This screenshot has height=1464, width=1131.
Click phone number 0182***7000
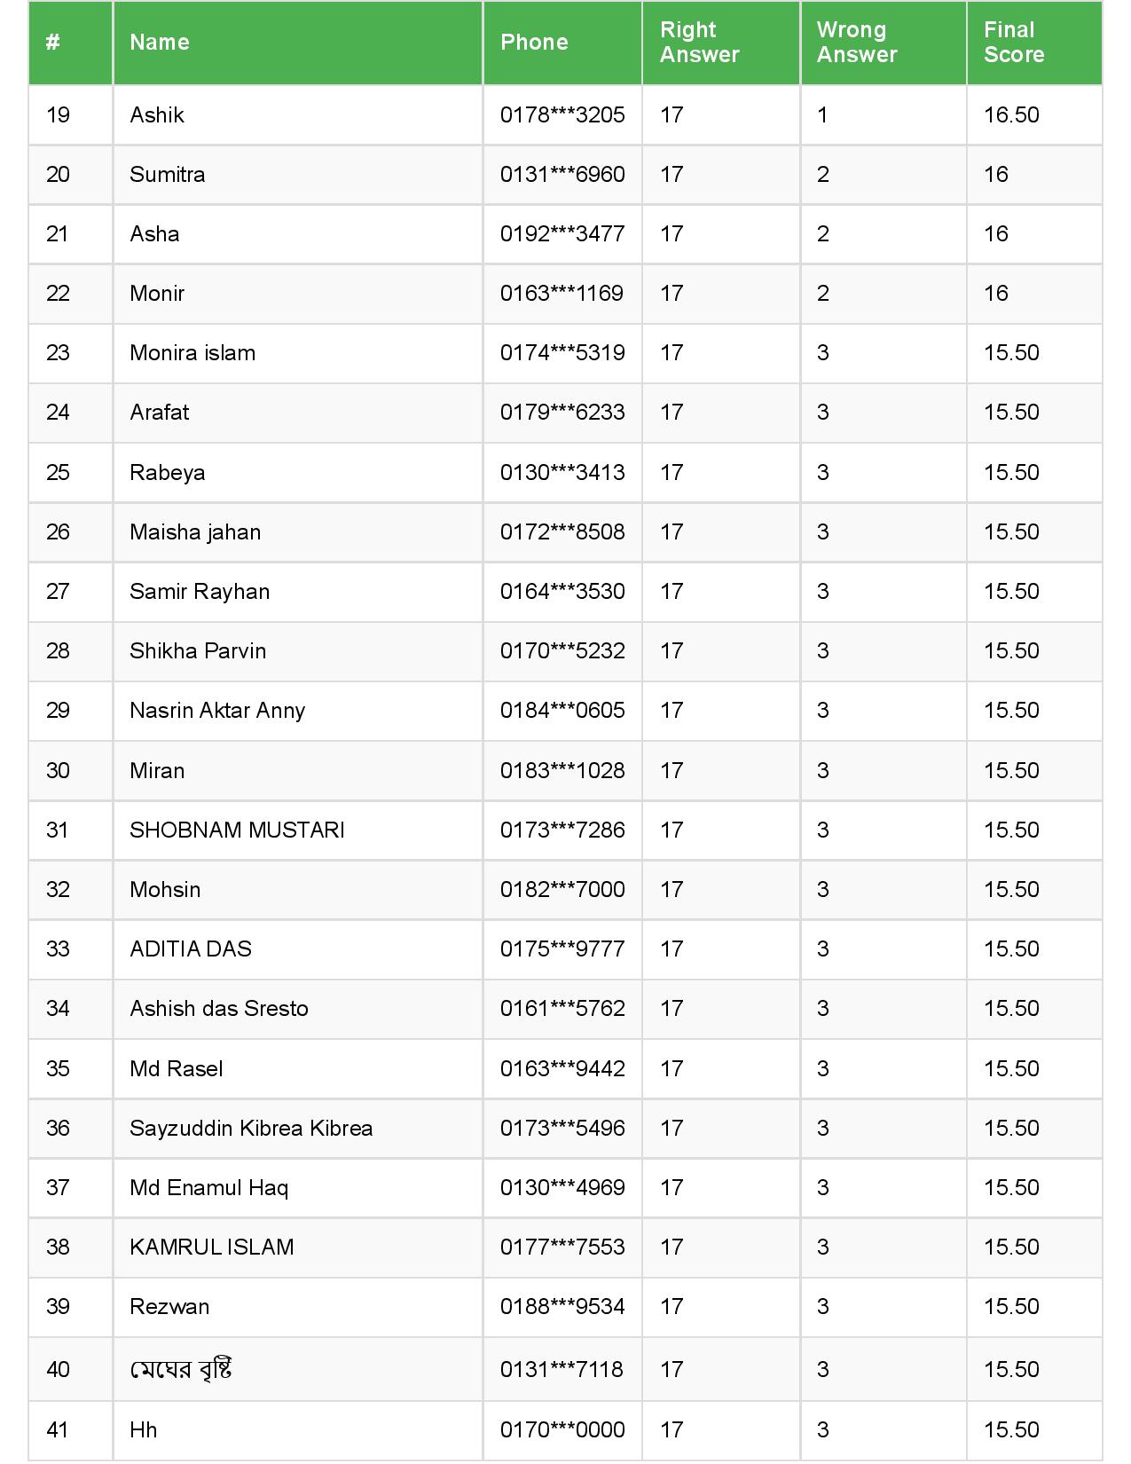[562, 890]
